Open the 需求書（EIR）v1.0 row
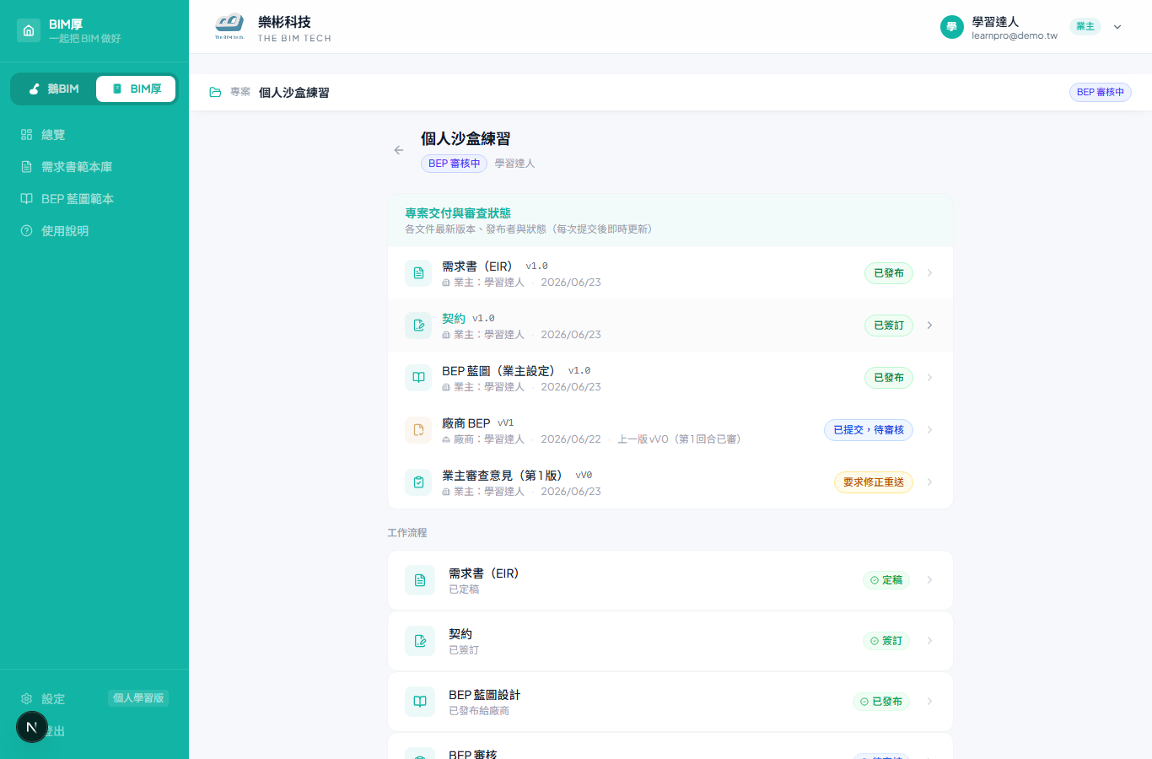 (x=670, y=273)
